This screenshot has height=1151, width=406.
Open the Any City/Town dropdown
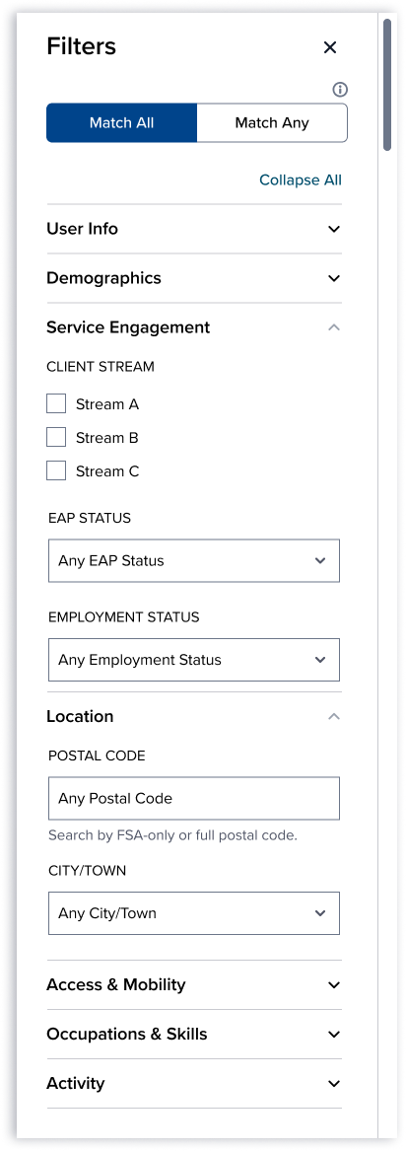[194, 914]
